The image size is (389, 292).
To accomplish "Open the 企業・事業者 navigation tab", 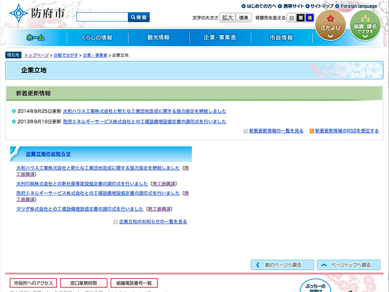I will coord(220,37).
